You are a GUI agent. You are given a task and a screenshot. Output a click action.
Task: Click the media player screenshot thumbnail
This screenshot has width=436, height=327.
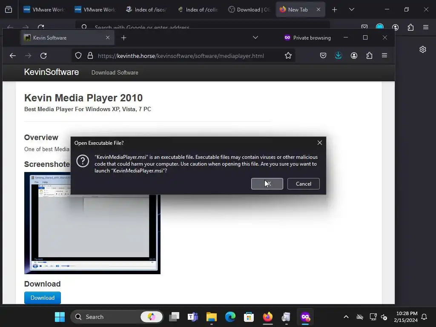tap(92, 223)
